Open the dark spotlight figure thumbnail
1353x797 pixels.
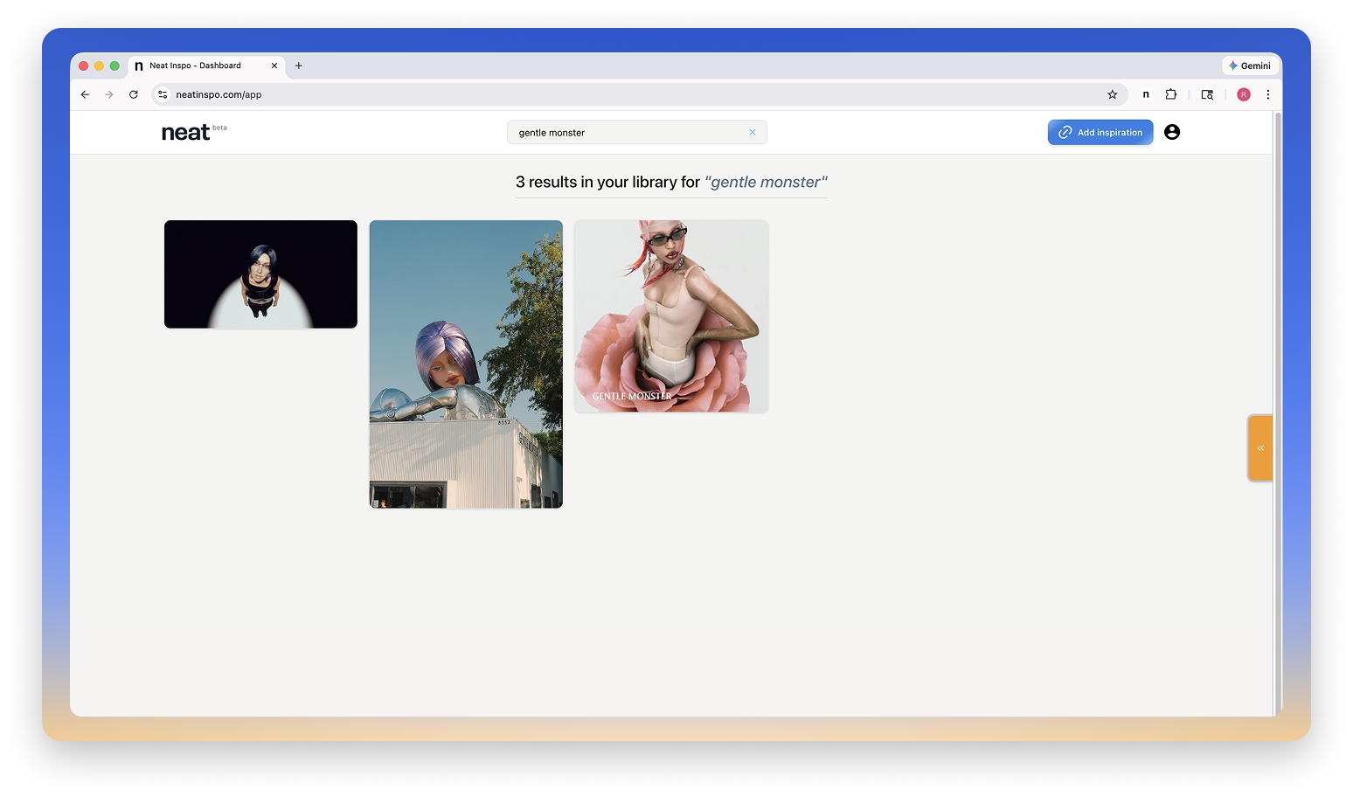click(x=260, y=274)
